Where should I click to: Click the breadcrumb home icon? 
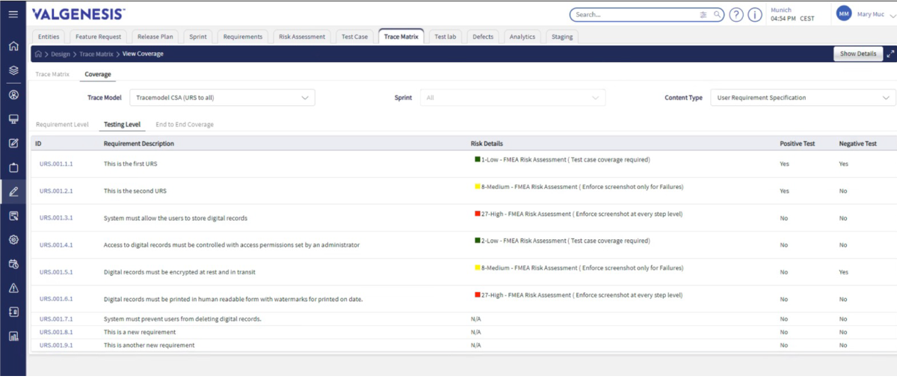point(39,54)
